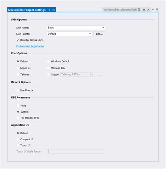The height and width of the screenshot is (169, 166).
Task: Choose Windows Default font option
Action: click(48, 61)
